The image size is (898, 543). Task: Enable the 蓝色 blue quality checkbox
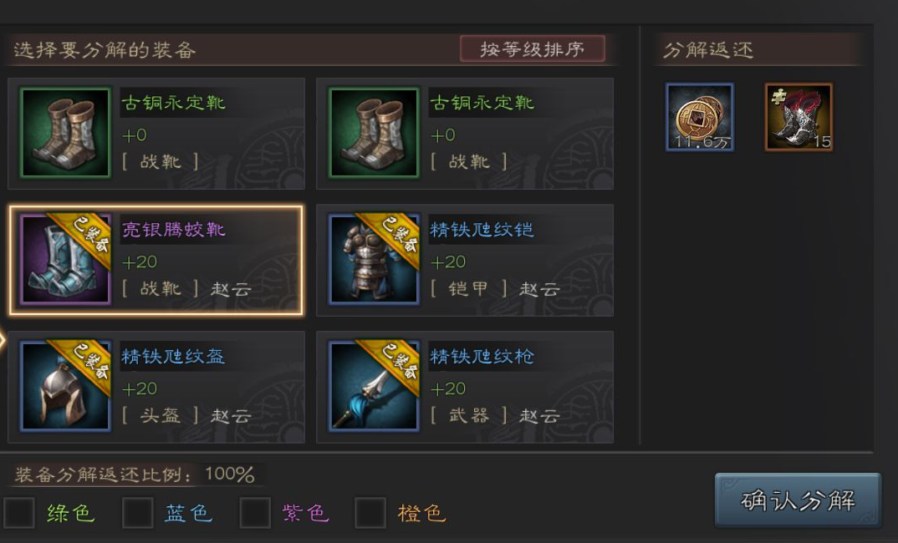(137, 512)
